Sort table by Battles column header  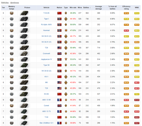(86, 7)
